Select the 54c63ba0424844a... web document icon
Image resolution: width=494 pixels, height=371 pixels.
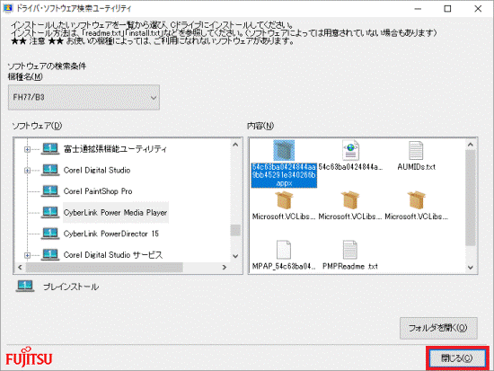(x=350, y=150)
